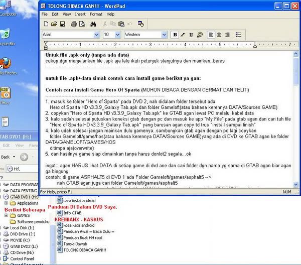This screenshot has width=301, height=265.
Task: Open a file with the Open icon
Action: point(54,24)
